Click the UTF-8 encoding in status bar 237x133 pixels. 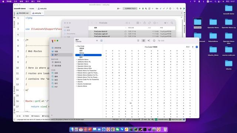pyautogui.click(x=128, y=119)
